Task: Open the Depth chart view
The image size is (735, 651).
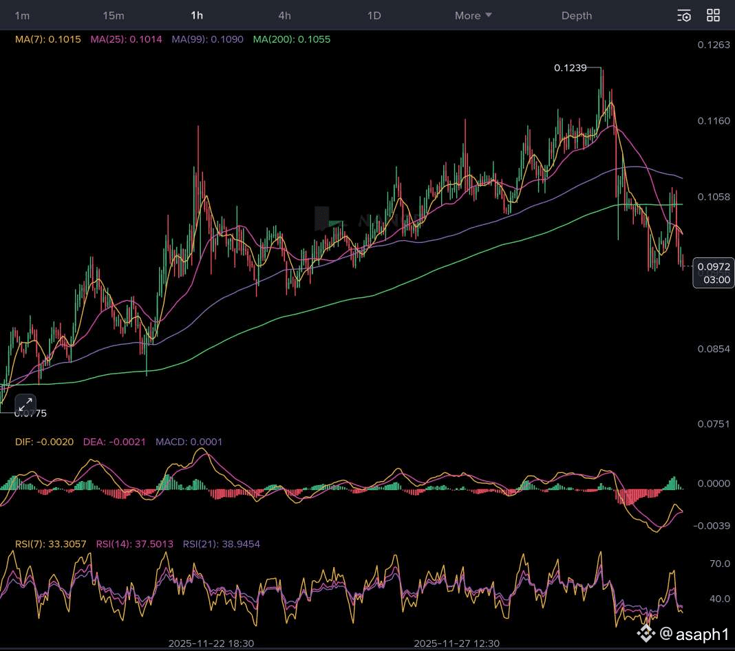Action: (576, 15)
